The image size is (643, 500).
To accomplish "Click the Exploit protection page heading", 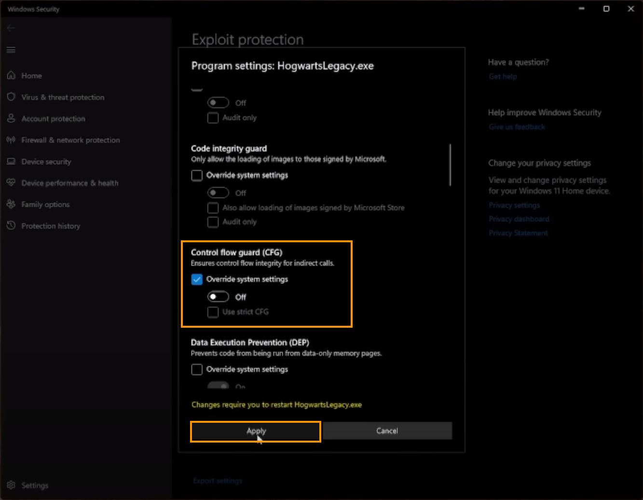I will pyautogui.click(x=248, y=40).
